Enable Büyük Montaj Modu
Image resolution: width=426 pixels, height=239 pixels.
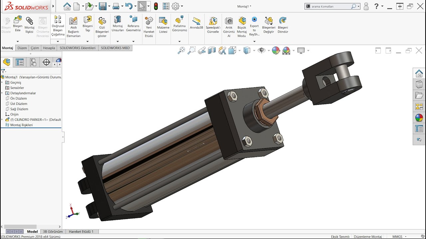[242, 27]
